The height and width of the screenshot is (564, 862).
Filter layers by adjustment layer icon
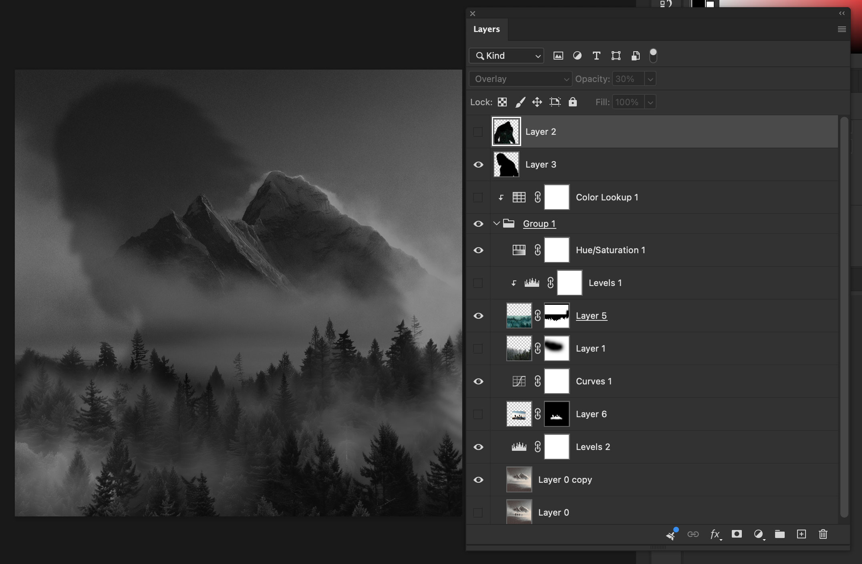(x=577, y=56)
